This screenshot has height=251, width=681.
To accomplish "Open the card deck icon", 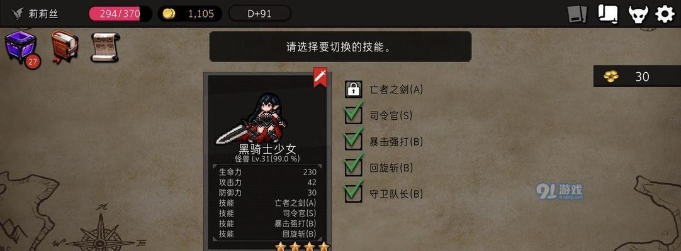I will (578, 14).
